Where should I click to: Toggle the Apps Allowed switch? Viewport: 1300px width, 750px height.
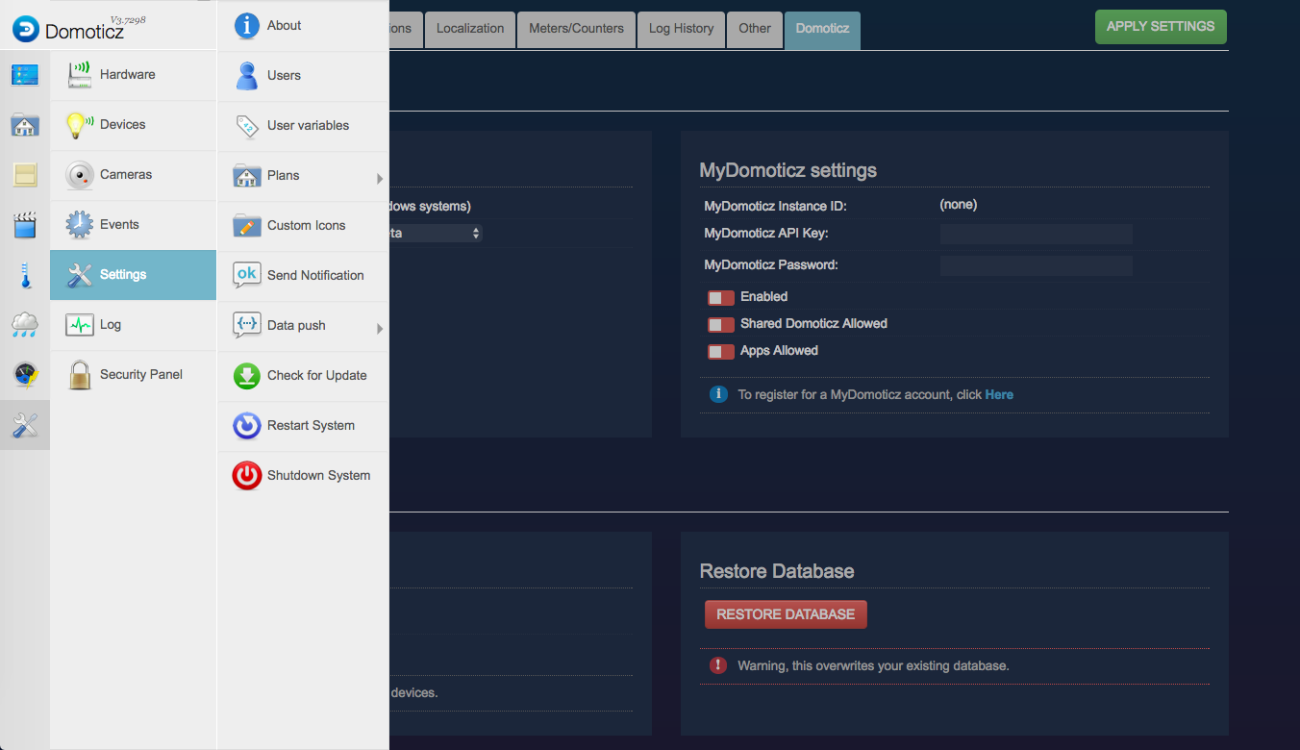click(x=721, y=351)
